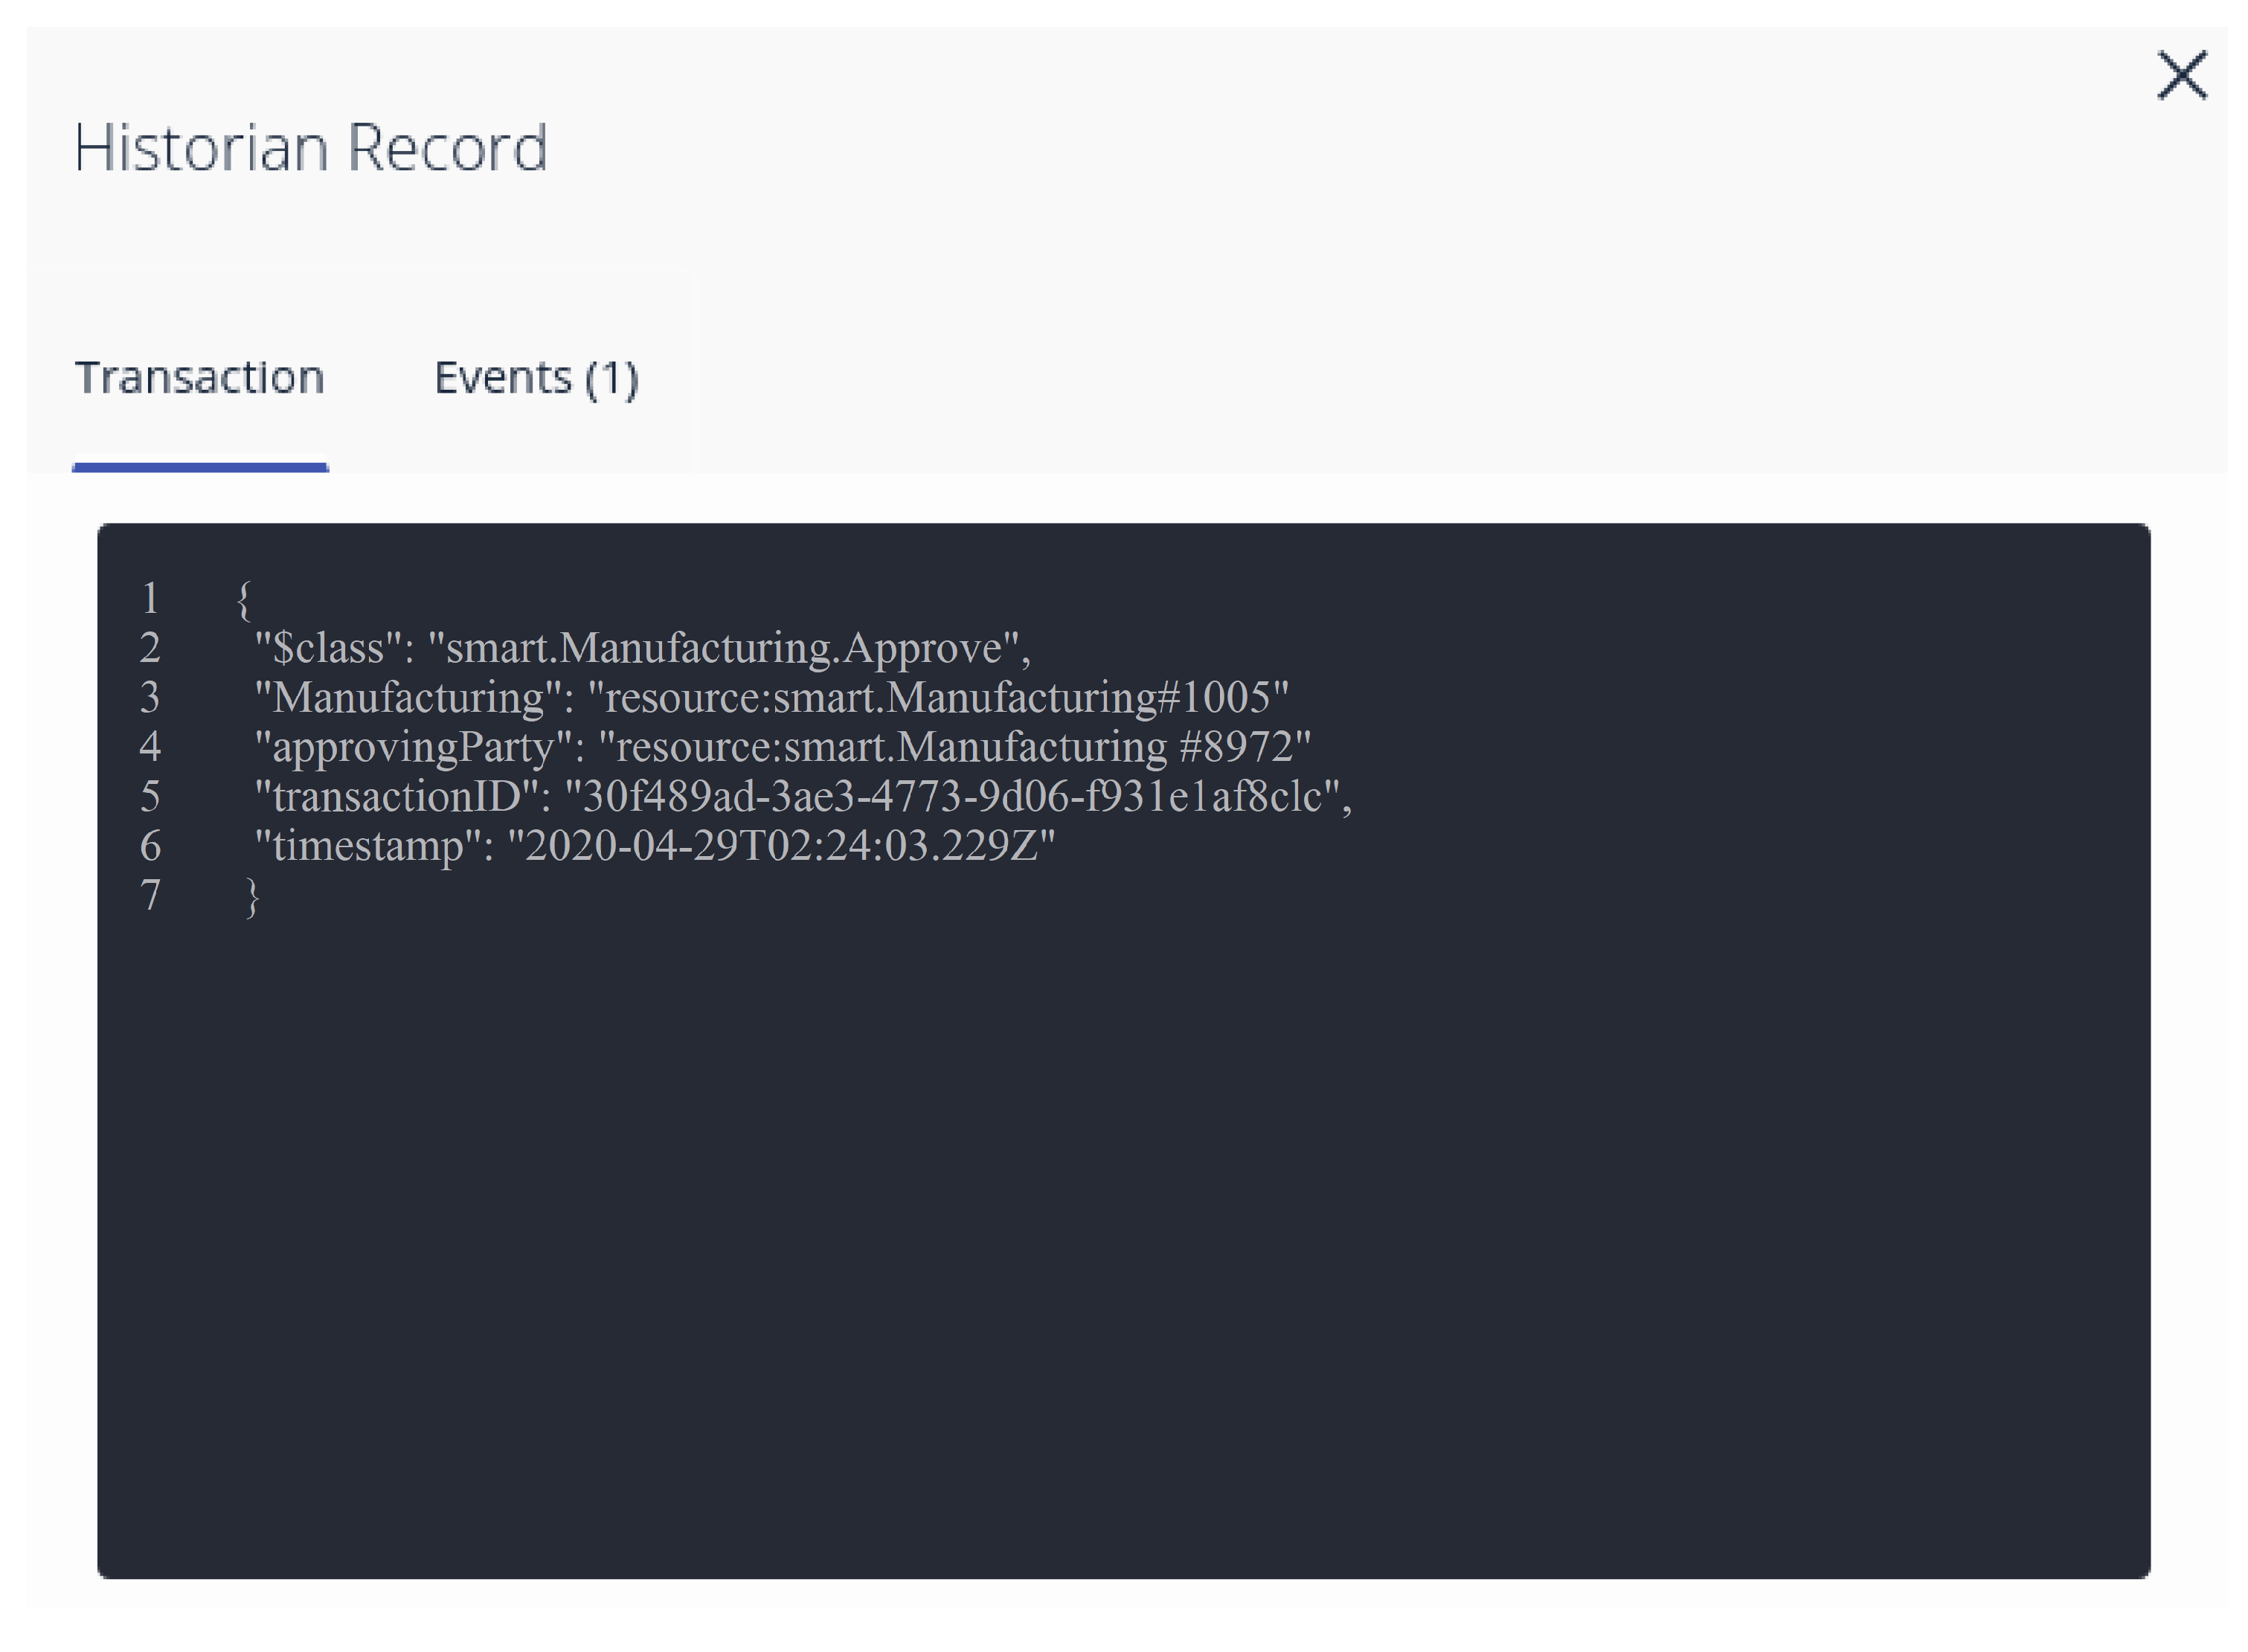2248x1652 pixels.
Task: Click the 2020-04-29T02:24:03.229Z timestamp value
Action: 781,846
